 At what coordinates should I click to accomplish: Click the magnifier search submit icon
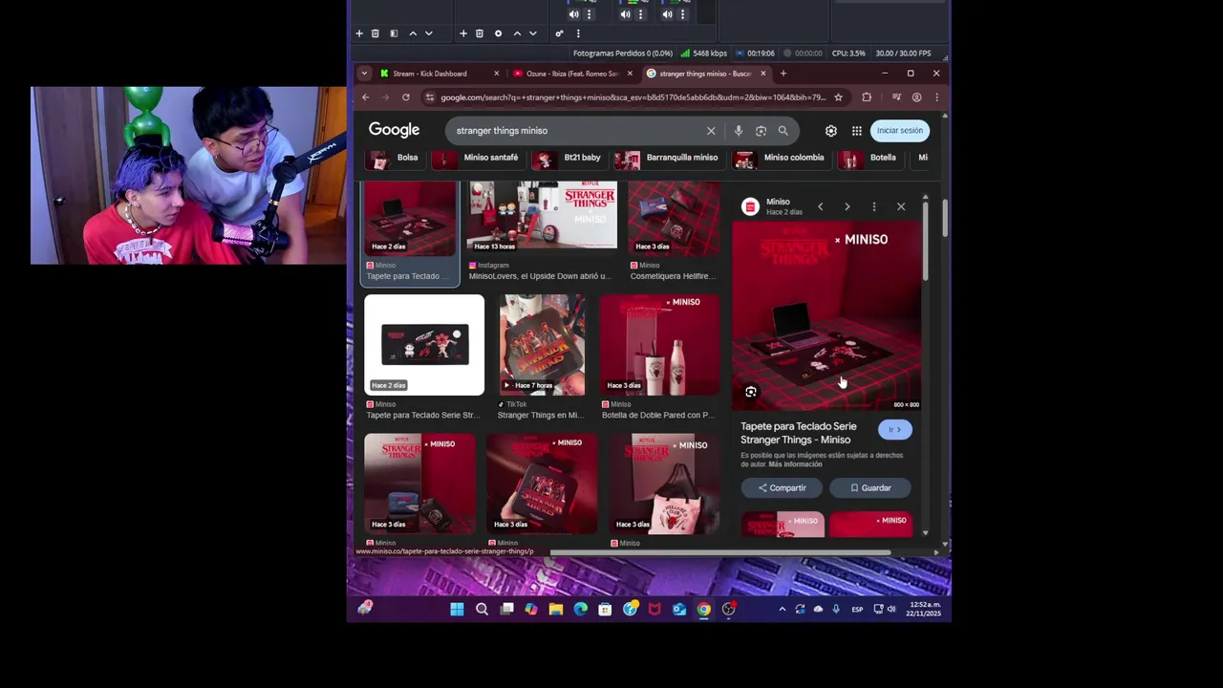(x=783, y=131)
